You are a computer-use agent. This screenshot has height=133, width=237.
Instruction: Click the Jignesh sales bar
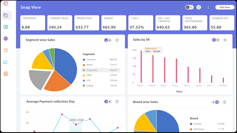click(x=200, y=75)
